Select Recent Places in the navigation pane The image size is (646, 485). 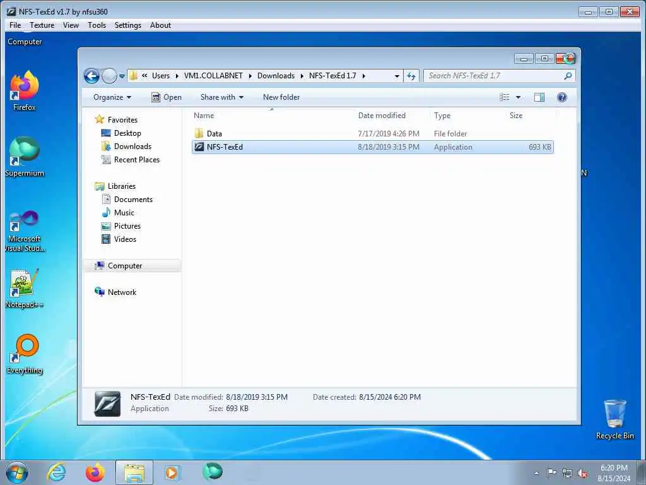click(136, 160)
